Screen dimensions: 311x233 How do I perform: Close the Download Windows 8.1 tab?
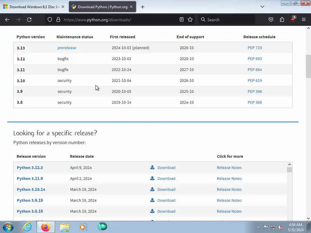(x=63, y=7)
